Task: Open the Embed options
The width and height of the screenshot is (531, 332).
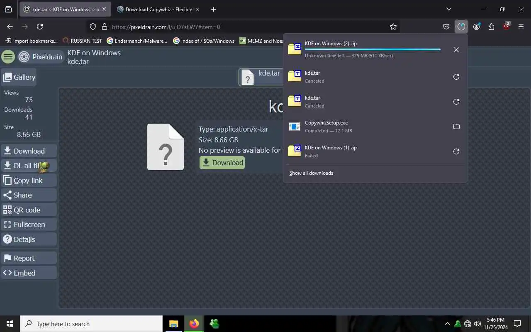Action: (x=29, y=273)
